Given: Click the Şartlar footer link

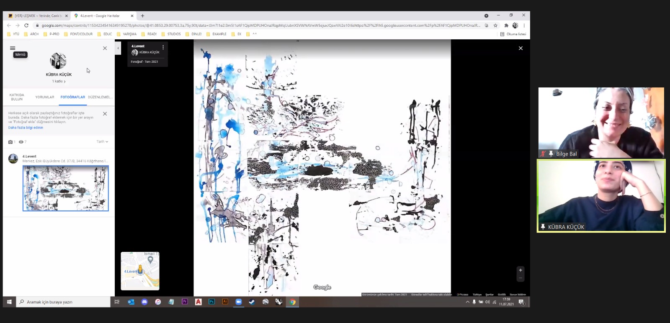Looking at the screenshot, I should 490,295.
